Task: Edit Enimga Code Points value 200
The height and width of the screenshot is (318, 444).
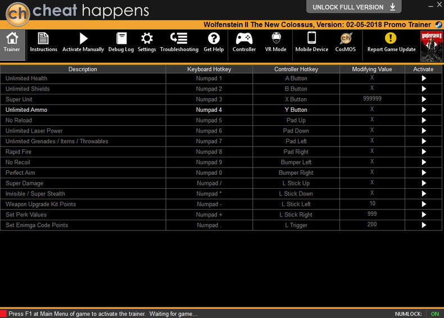Action: coord(372,224)
